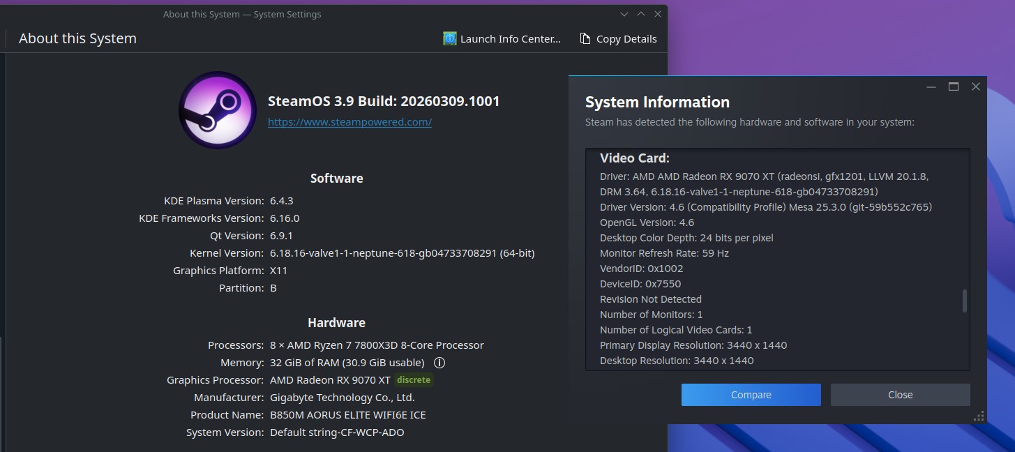
Task: Click the Copy Details button
Action: [618, 39]
